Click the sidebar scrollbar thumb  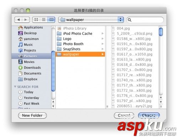(53, 71)
